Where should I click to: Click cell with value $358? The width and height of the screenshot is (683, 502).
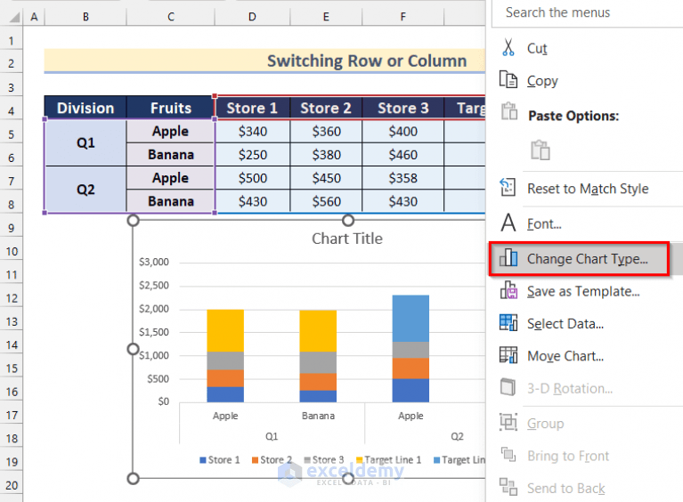(x=402, y=178)
